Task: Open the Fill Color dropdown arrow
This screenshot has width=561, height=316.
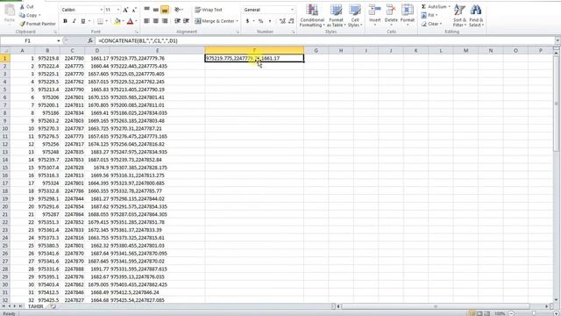Action: [x=123, y=21]
